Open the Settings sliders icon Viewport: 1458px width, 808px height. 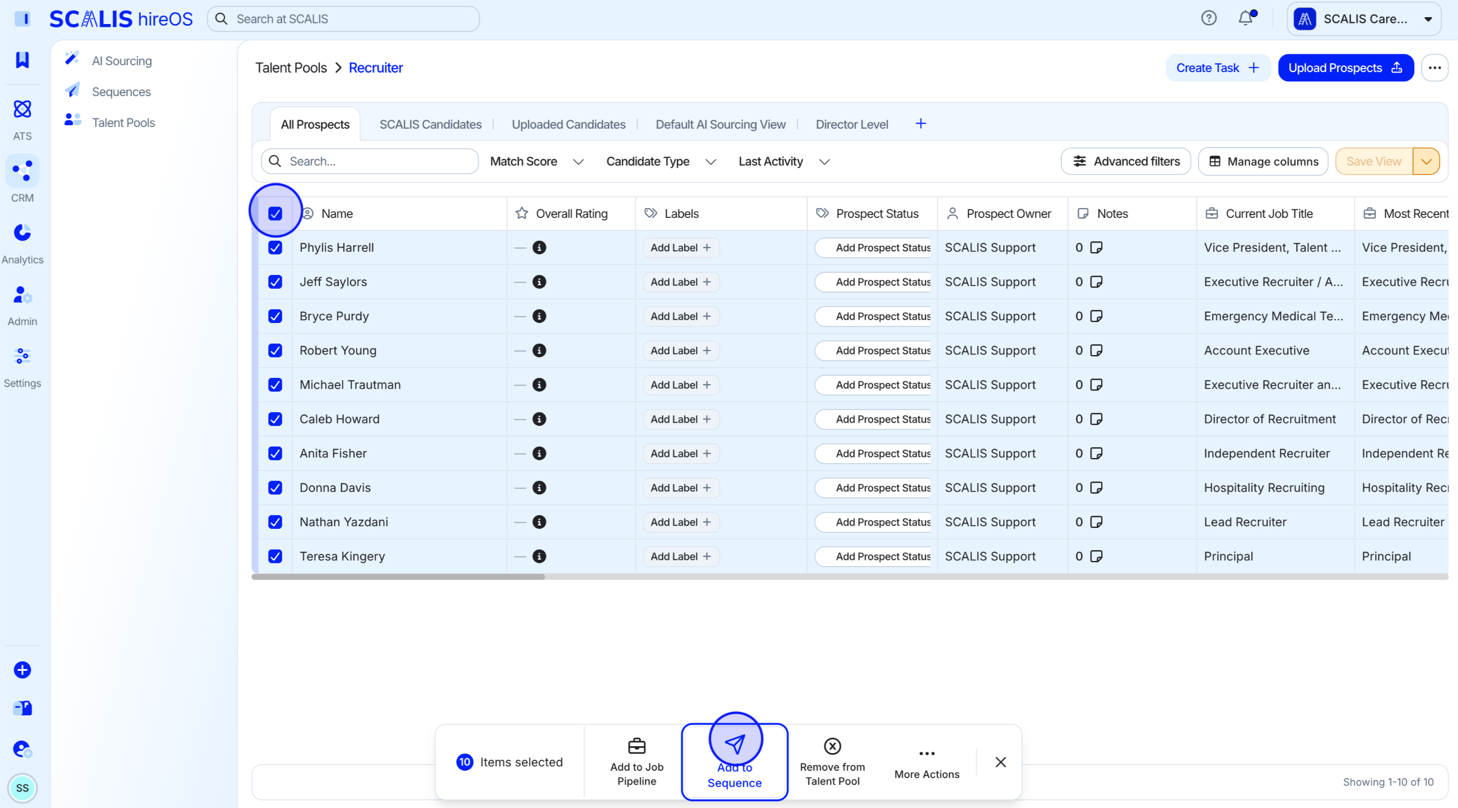(22, 356)
